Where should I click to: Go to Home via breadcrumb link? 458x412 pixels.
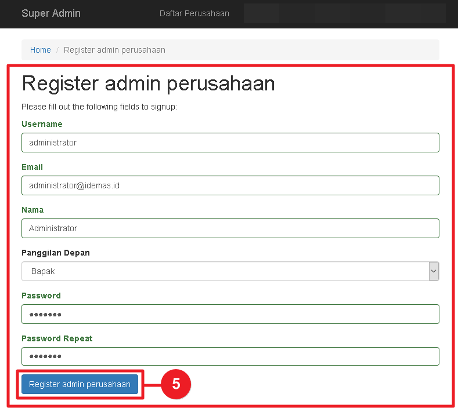(41, 50)
